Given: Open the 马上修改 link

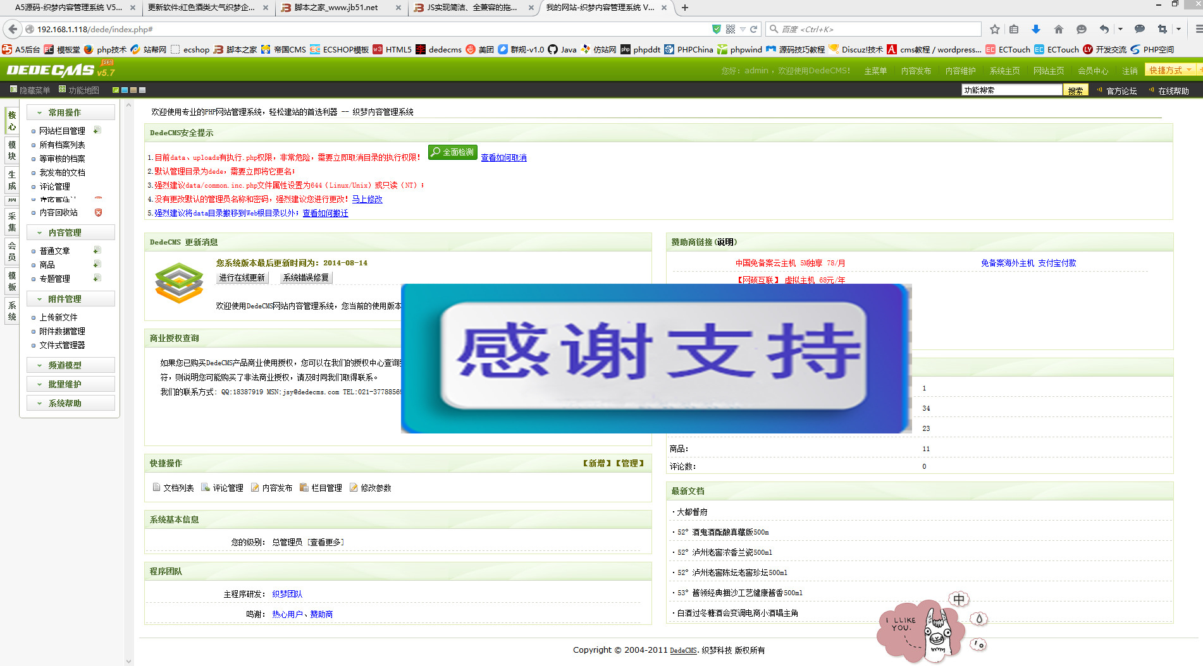Looking at the screenshot, I should (x=367, y=199).
